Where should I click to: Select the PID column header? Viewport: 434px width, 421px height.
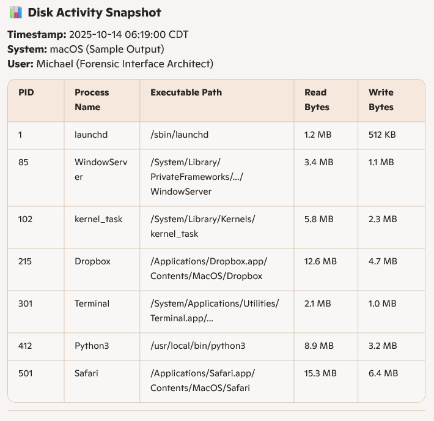pos(26,92)
